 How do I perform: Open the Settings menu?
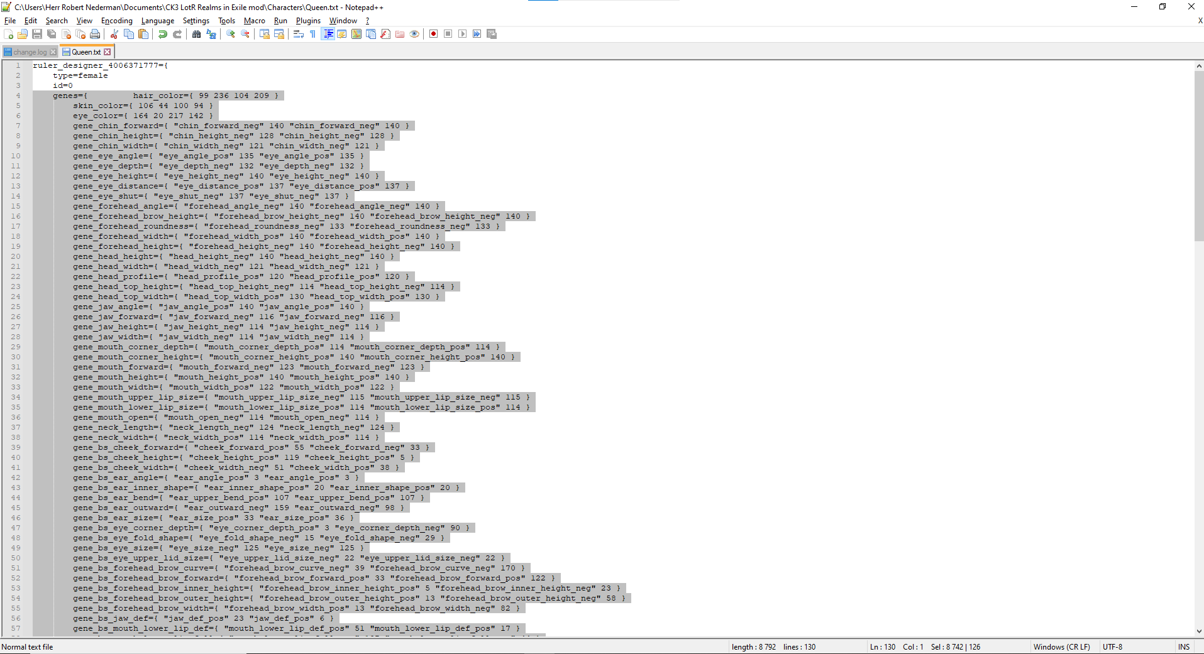coord(196,21)
